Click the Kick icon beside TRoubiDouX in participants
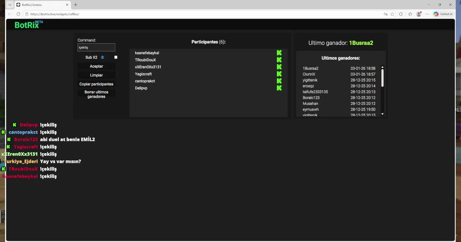 (x=279, y=60)
